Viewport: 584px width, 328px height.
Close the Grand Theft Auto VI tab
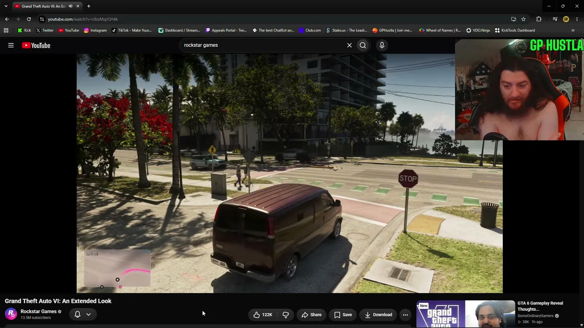(x=78, y=6)
